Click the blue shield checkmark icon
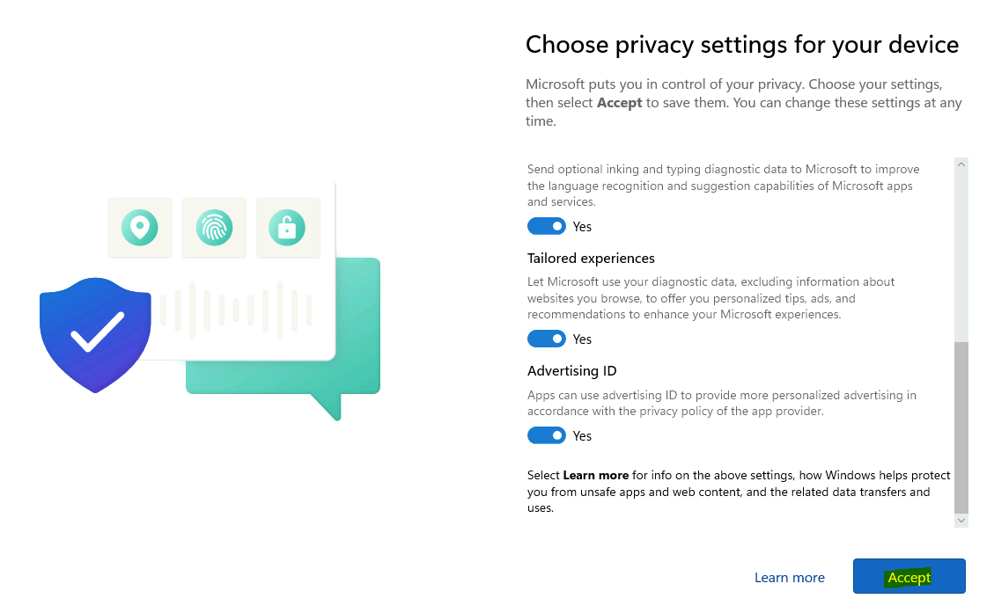Viewport: 994px width, 613px height. pyautogui.click(x=96, y=335)
